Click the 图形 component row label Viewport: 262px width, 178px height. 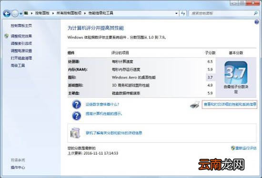pos(72,77)
